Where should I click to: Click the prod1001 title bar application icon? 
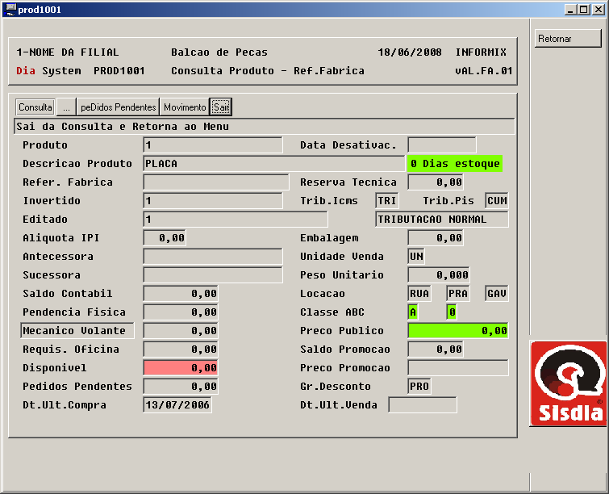[10, 9]
